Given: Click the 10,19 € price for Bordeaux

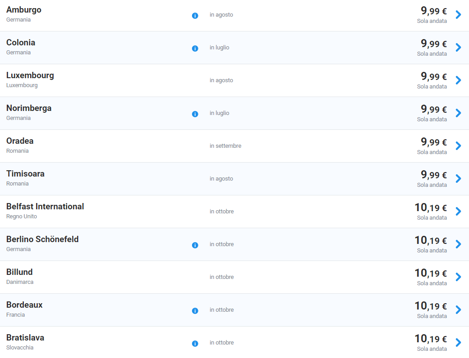Looking at the screenshot, I should 431,306.
